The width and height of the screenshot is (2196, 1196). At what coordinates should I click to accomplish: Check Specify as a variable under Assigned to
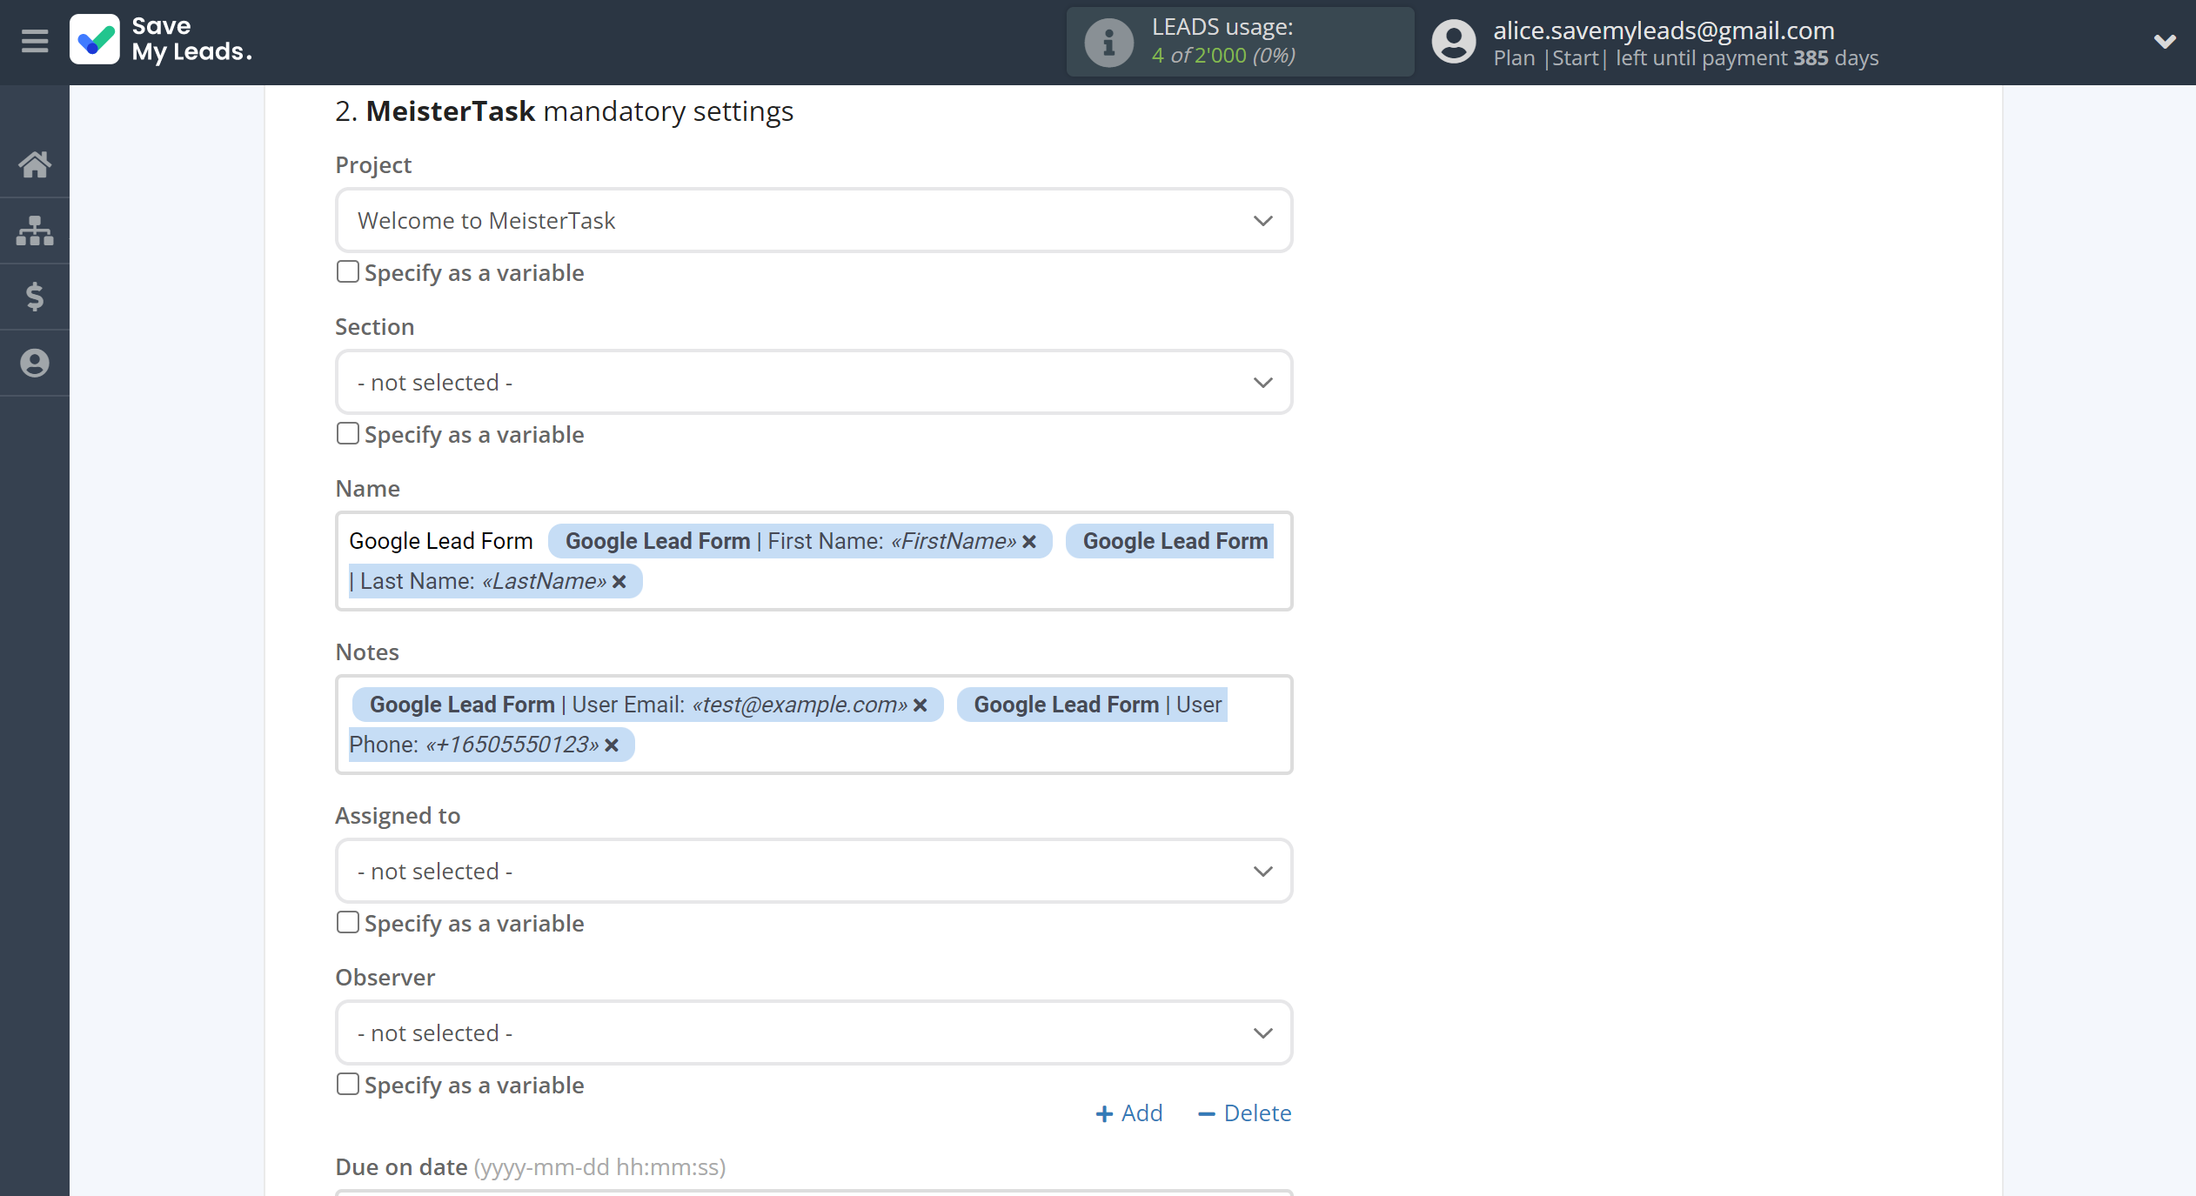tap(347, 922)
